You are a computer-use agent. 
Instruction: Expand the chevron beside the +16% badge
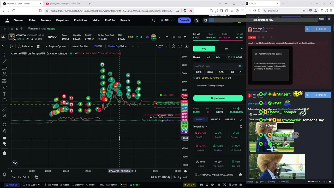click(x=159, y=37)
